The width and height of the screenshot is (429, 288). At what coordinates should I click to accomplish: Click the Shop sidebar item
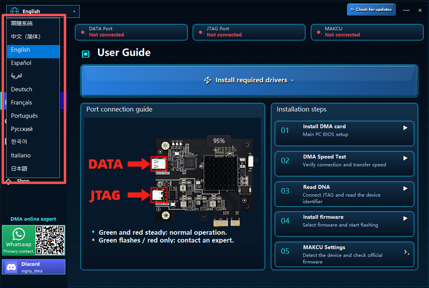23,181
